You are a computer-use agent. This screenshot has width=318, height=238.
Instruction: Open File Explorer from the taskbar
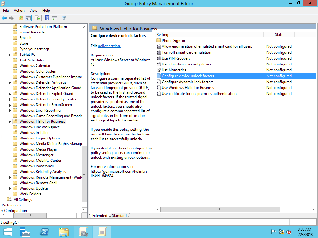tap(64, 232)
